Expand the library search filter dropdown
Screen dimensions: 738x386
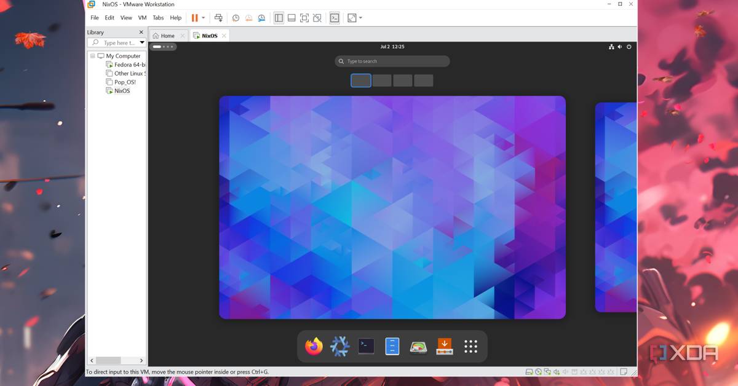(x=142, y=43)
